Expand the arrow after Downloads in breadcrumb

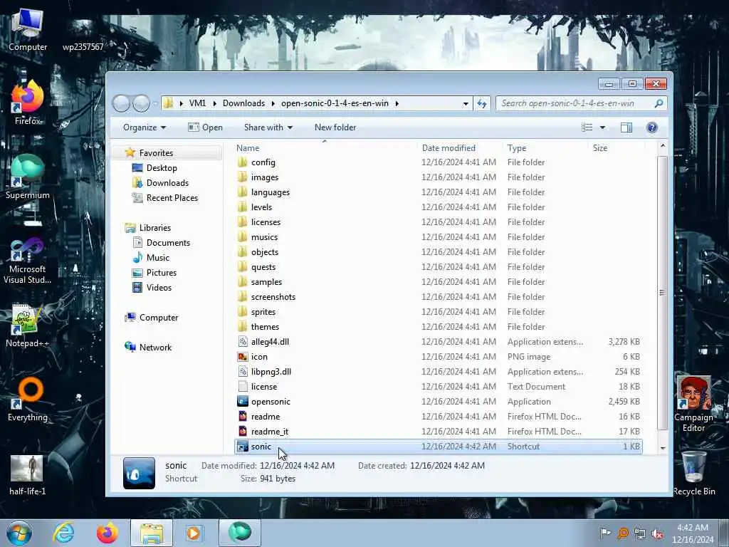click(x=273, y=103)
